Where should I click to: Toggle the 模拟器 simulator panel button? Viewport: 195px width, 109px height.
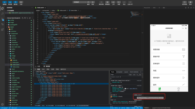coord(15,2)
